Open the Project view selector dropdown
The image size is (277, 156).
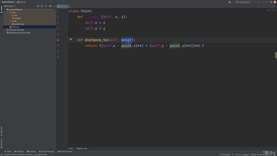click(x=10, y=6)
